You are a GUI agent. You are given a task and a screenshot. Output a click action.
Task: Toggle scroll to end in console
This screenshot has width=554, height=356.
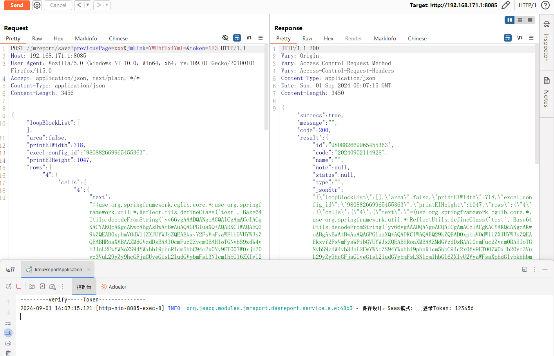tap(8, 333)
